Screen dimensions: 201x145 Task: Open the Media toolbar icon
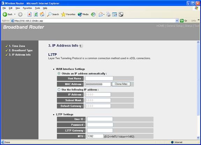tap(80, 14)
